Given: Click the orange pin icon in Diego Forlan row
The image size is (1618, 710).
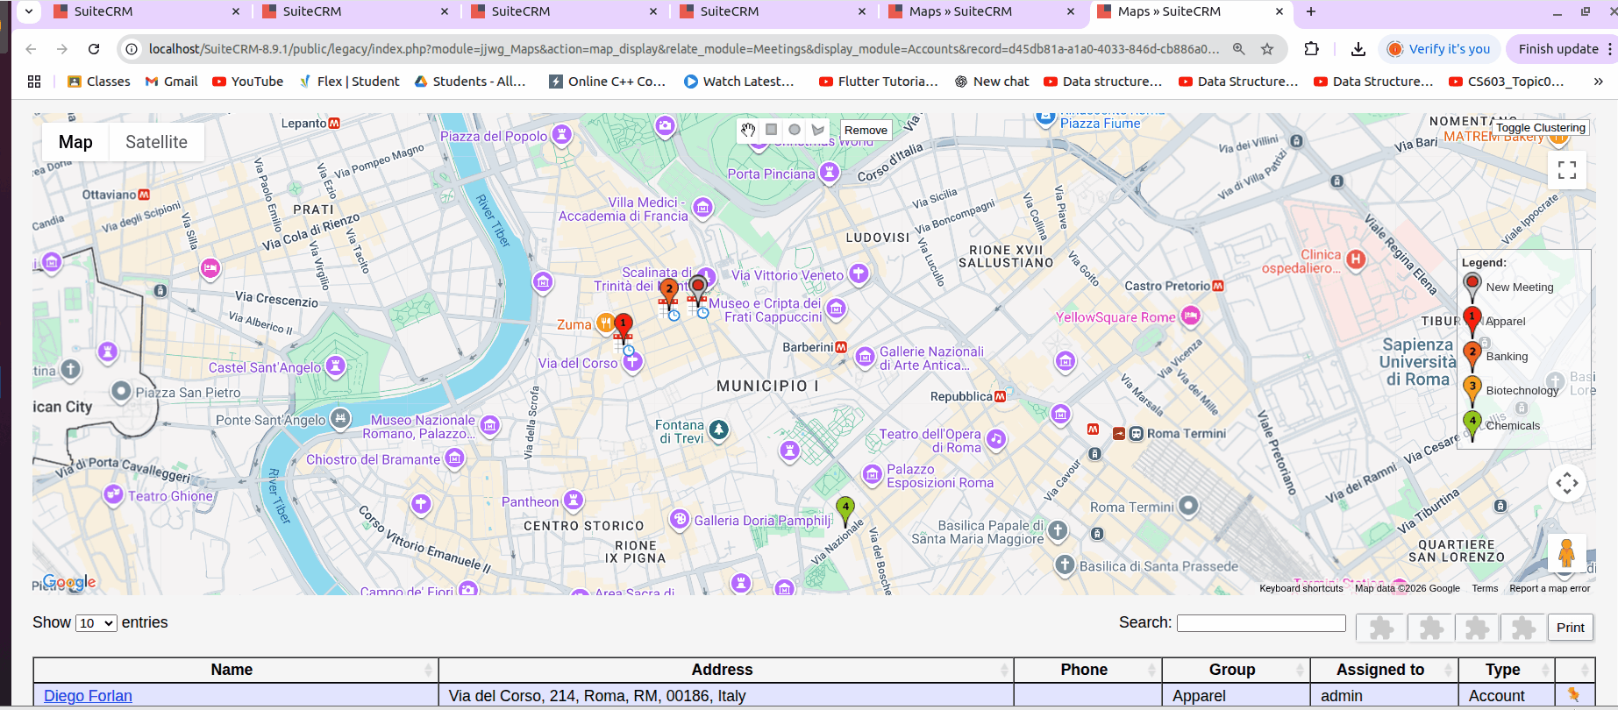Looking at the screenshot, I should tap(1573, 694).
